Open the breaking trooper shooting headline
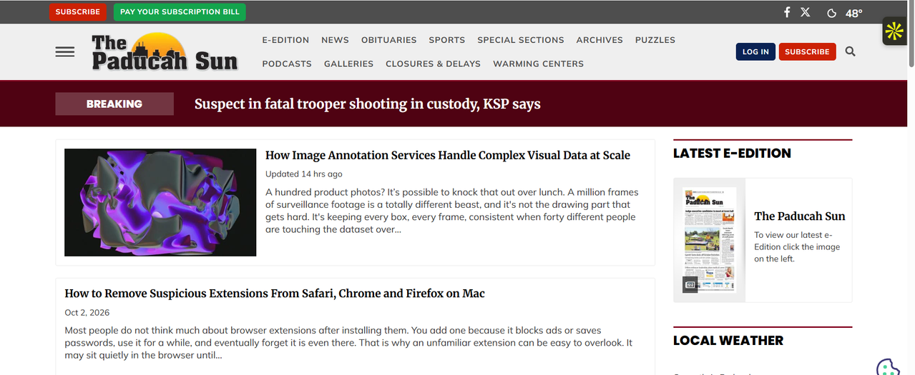 [x=368, y=104]
